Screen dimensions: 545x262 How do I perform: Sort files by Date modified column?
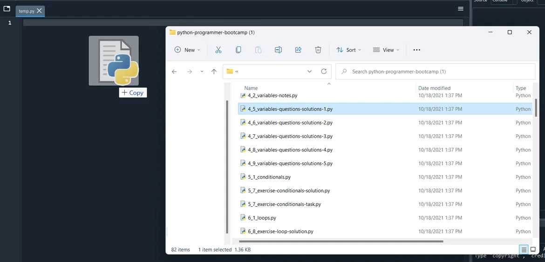[434, 88]
